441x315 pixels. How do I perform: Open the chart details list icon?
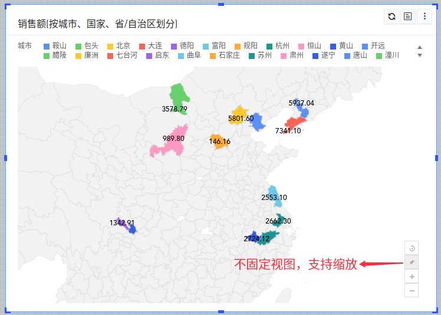(407, 17)
